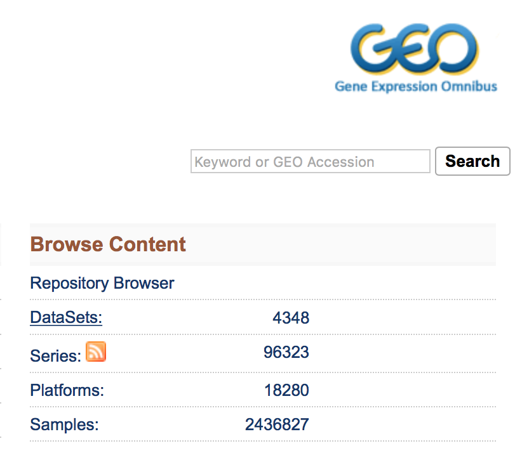Click the DataSets count 4348
The image size is (522, 467).
(x=291, y=317)
